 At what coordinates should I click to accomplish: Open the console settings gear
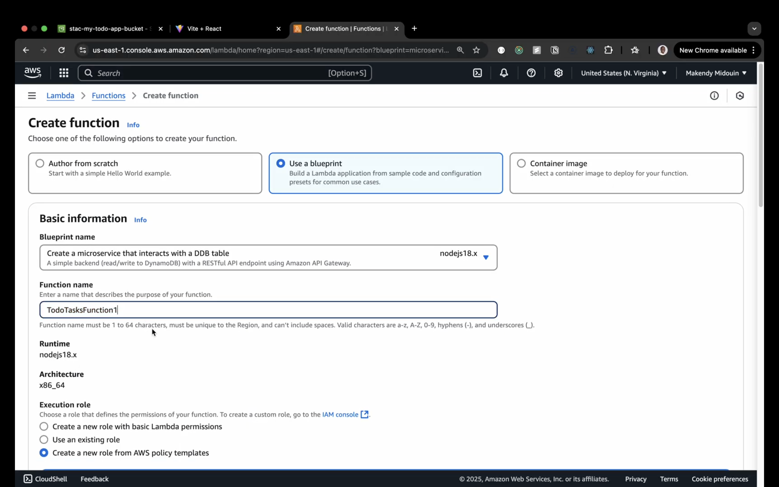click(x=558, y=73)
